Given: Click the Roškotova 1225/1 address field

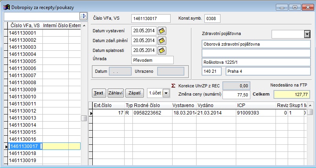Looking at the screenshot, I should click(x=256, y=62).
